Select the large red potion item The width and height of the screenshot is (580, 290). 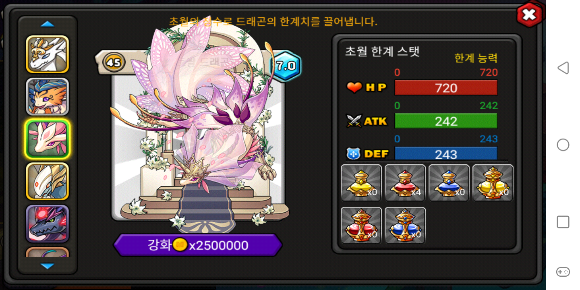tap(361, 225)
